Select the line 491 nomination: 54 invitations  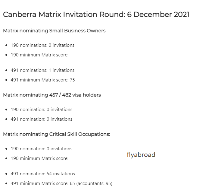[43, 174]
